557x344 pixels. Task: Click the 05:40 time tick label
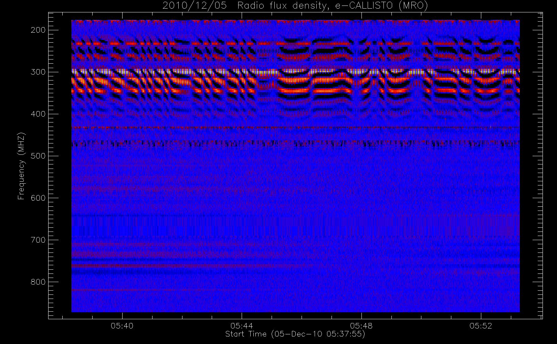122,326
